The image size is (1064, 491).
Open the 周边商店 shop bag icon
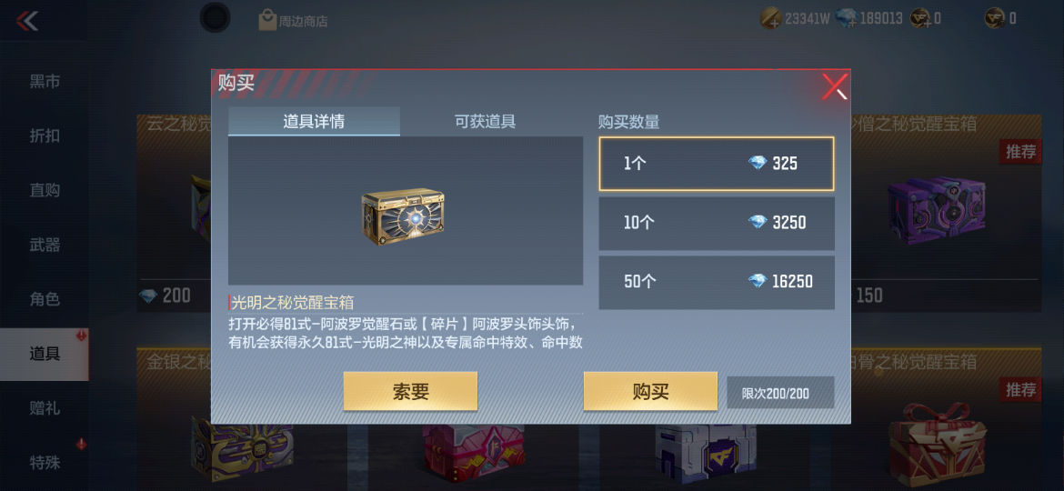[x=267, y=20]
